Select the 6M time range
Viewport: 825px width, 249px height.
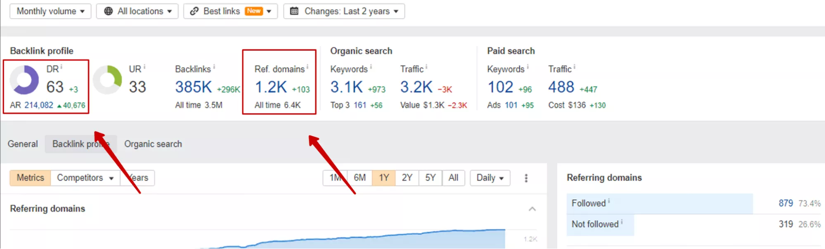tap(359, 178)
